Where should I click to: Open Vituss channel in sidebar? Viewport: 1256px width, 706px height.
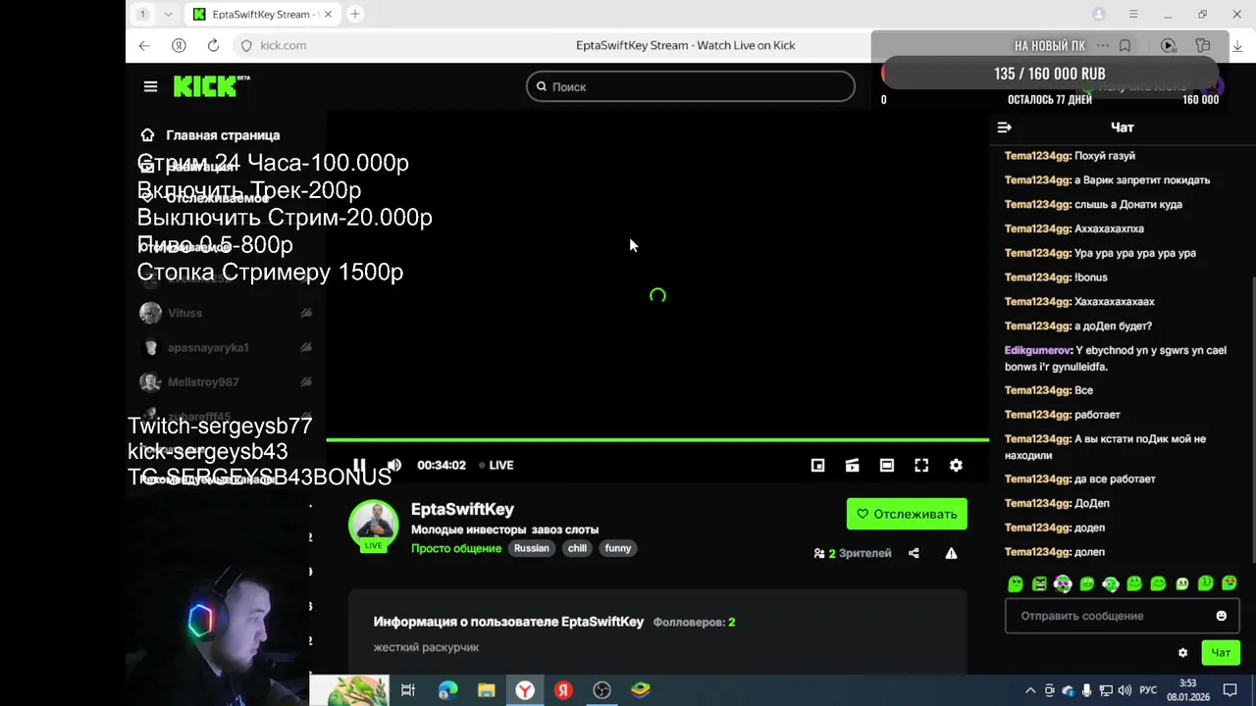(226, 313)
